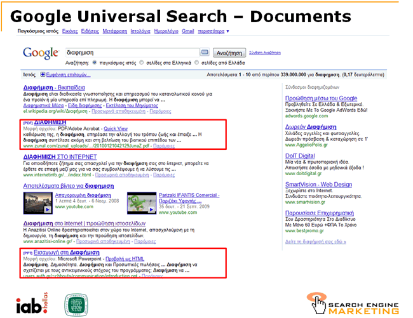Click the Search Engine Marketing hand logo
The width and height of the screenshot is (413, 318).
tap(353, 303)
